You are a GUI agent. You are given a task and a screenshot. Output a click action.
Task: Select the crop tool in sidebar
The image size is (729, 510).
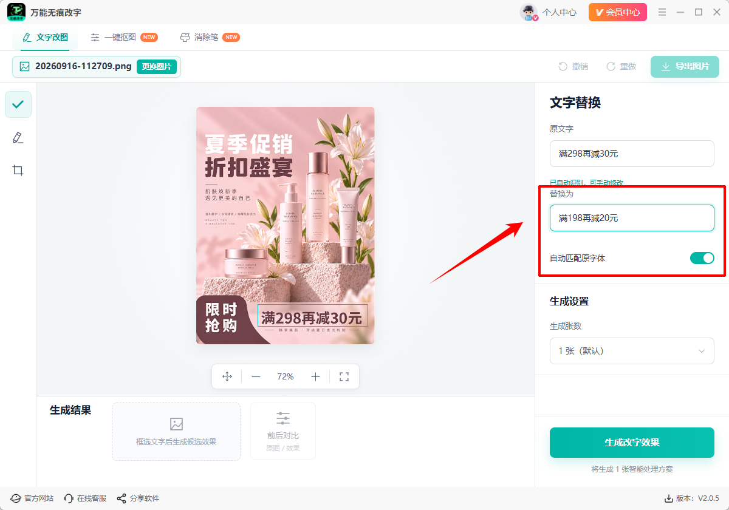(x=18, y=170)
